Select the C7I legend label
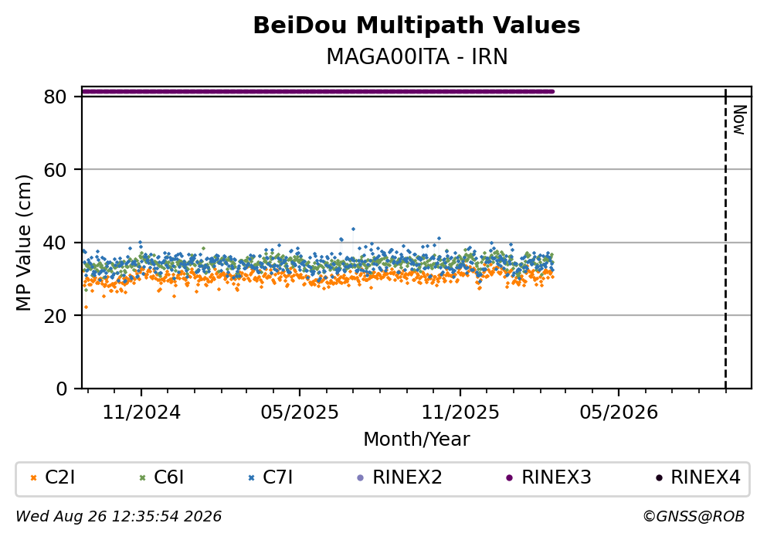This screenshot has width=767, height=540. coord(278,477)
